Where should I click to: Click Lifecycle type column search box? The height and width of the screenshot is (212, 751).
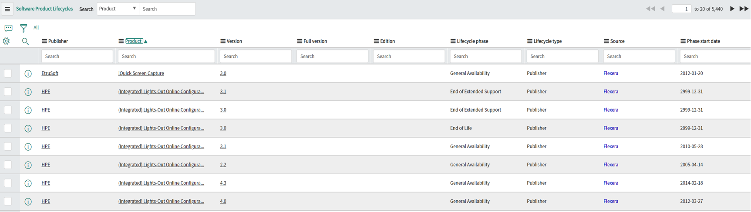click(x=562, y=56)
